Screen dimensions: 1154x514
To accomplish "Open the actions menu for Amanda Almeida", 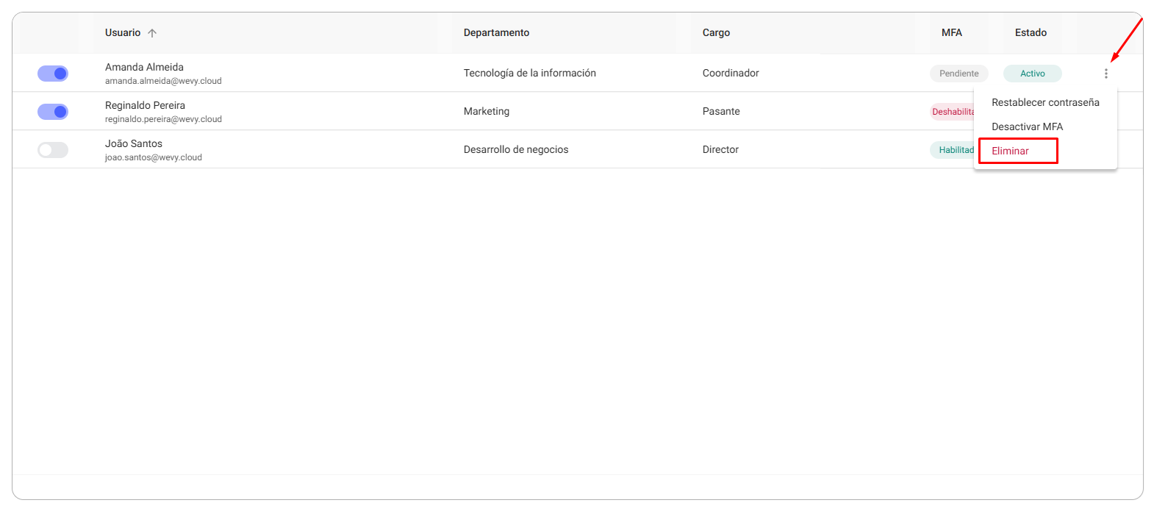I will (1105, 74).
